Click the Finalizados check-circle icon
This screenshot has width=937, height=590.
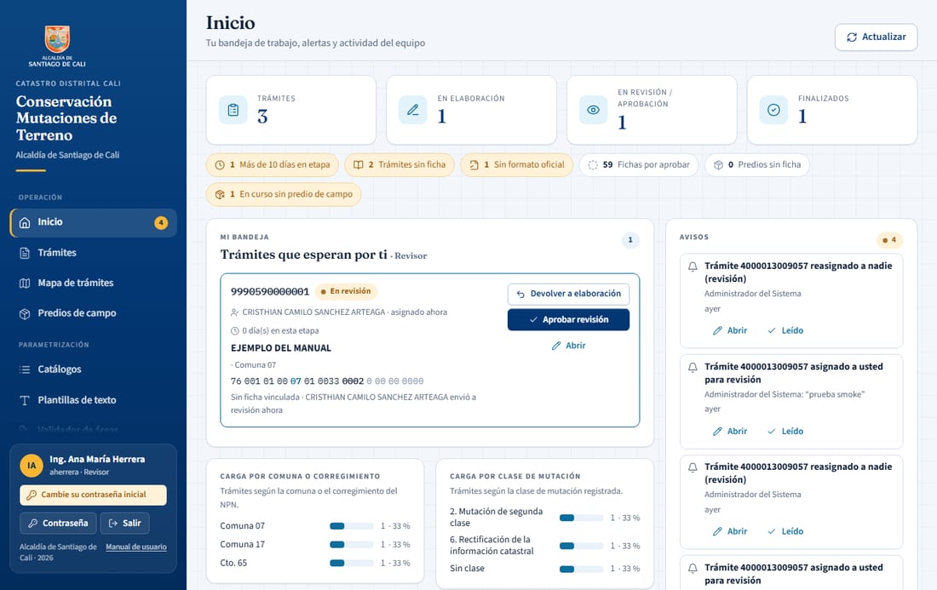(773, 110)
